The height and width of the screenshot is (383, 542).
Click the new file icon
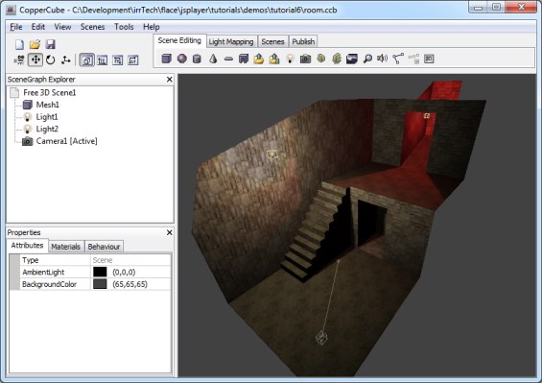click(x=20, y=44)
